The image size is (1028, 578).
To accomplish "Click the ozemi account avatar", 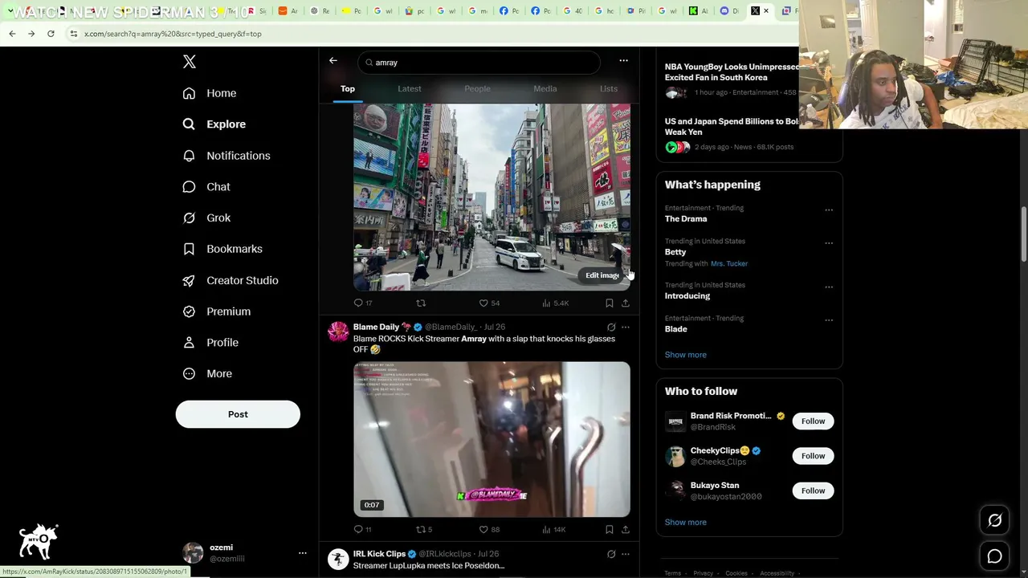I will [193, 553].
